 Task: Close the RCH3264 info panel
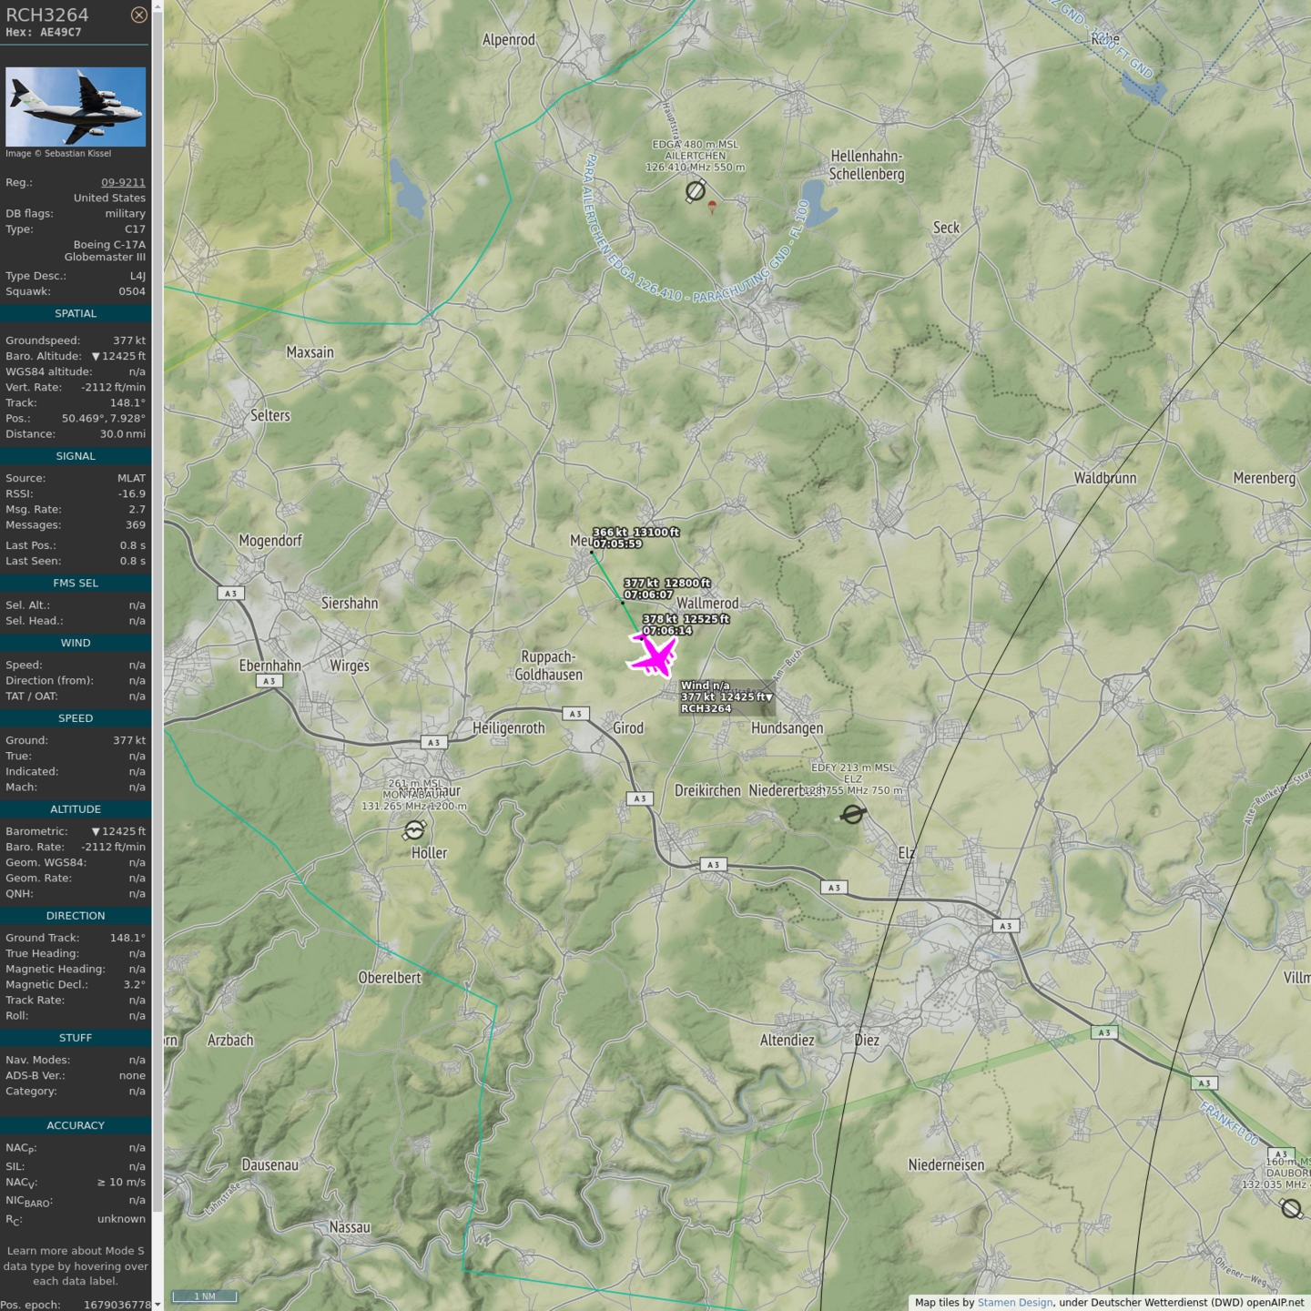[138, 15]
